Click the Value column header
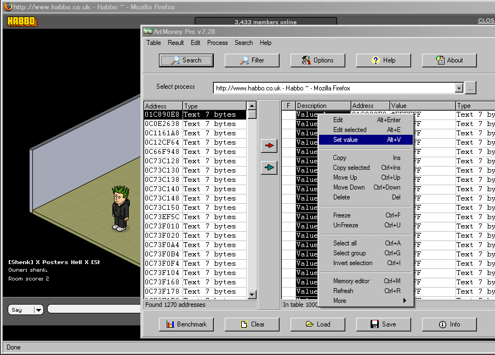 423,105
